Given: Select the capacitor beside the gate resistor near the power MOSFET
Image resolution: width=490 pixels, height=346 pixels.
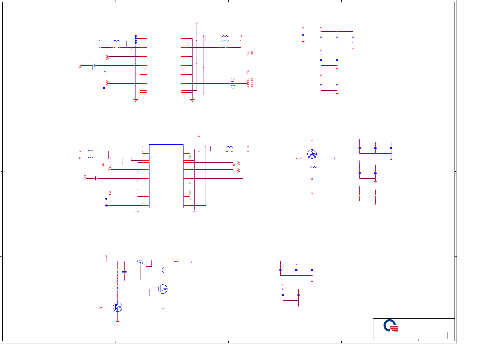Looking at the screenshot, I should pyautogui.click(x=124, y=272).
